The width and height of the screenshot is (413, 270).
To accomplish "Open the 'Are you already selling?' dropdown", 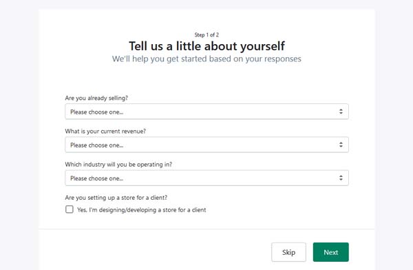I will click(x=206, y=112).
